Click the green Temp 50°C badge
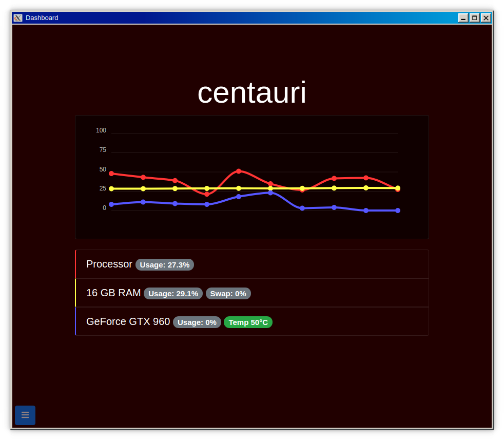 click(248, 322)
